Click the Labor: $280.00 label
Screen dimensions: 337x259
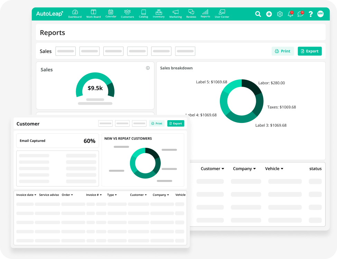(271, 83)
